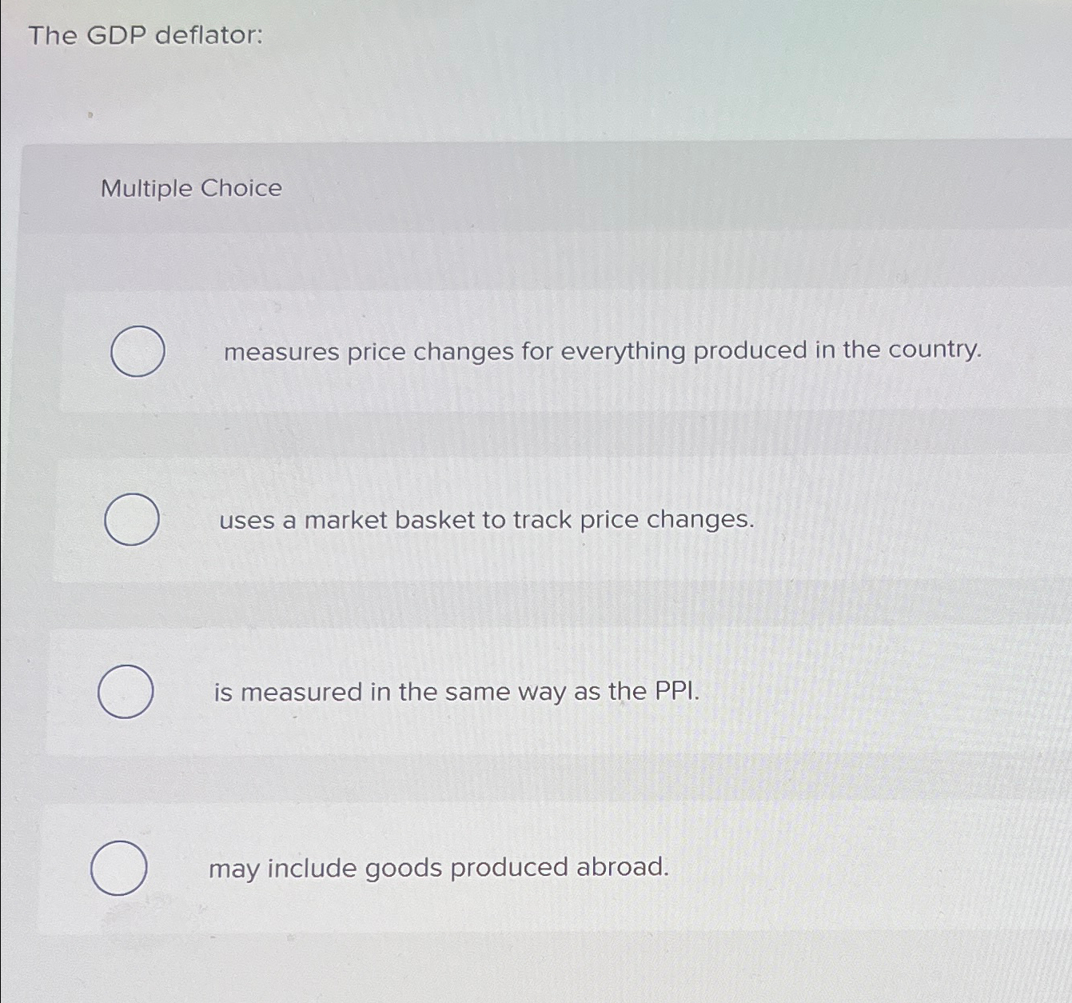
Task: Click the answer 'may include goods produced abroad'
Action: tap(438, 869)
